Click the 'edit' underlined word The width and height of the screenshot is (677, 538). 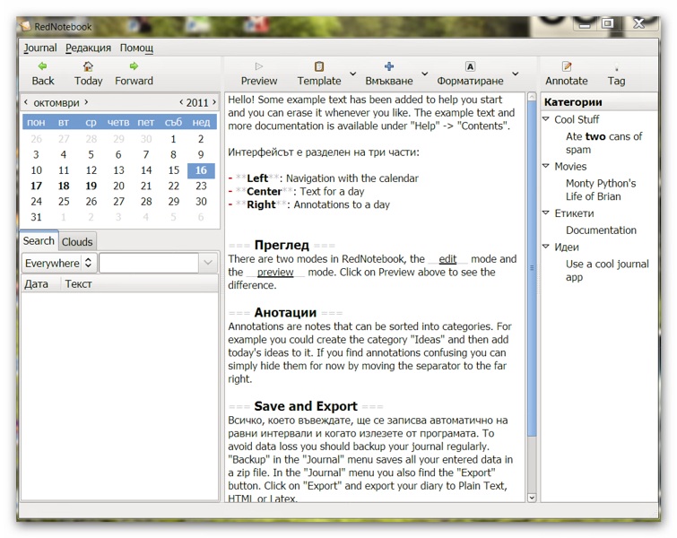point(447,258)
